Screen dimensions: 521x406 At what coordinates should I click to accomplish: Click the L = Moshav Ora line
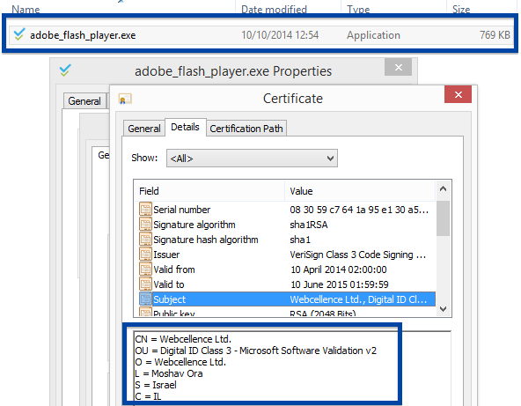pos(168,373)
